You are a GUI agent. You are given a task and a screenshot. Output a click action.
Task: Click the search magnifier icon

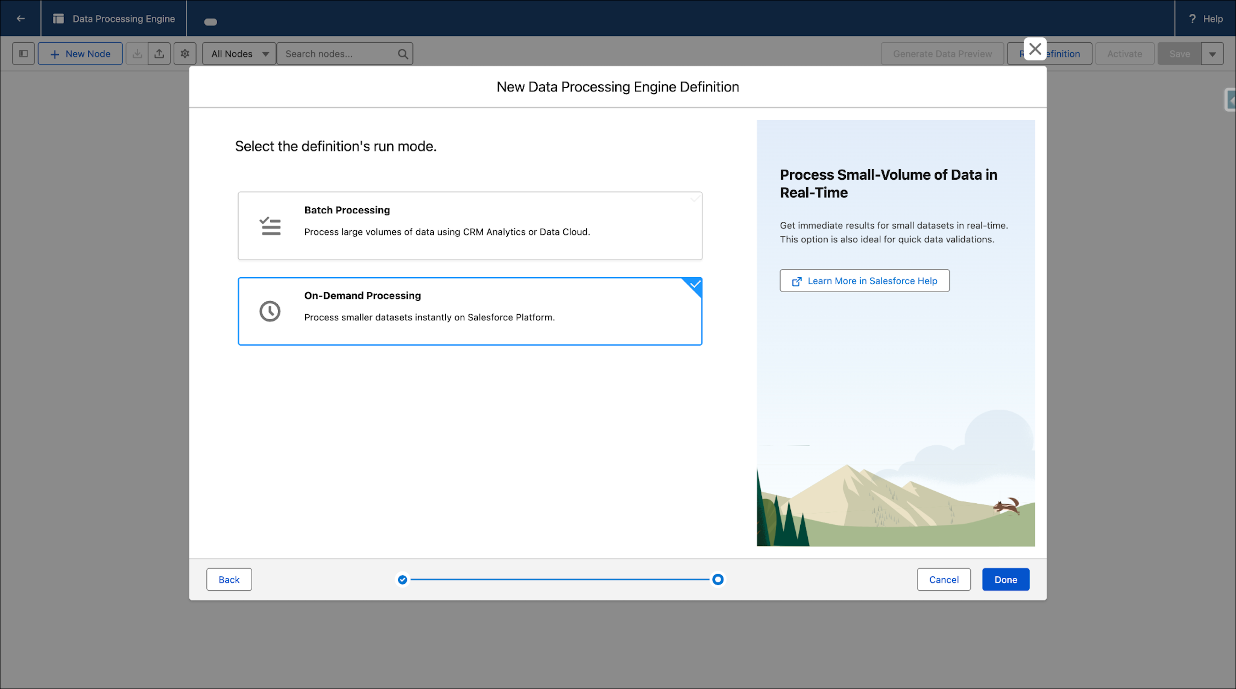coord(403,54)
